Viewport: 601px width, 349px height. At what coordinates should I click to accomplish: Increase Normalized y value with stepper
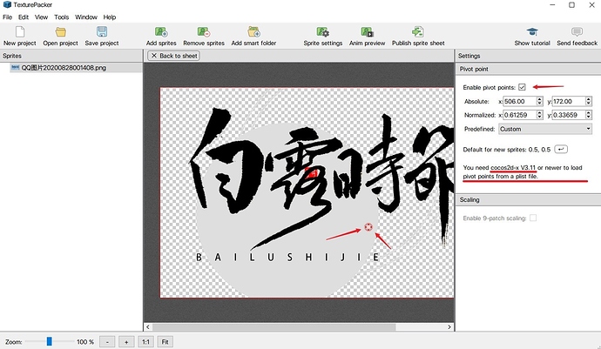(588, 112)
